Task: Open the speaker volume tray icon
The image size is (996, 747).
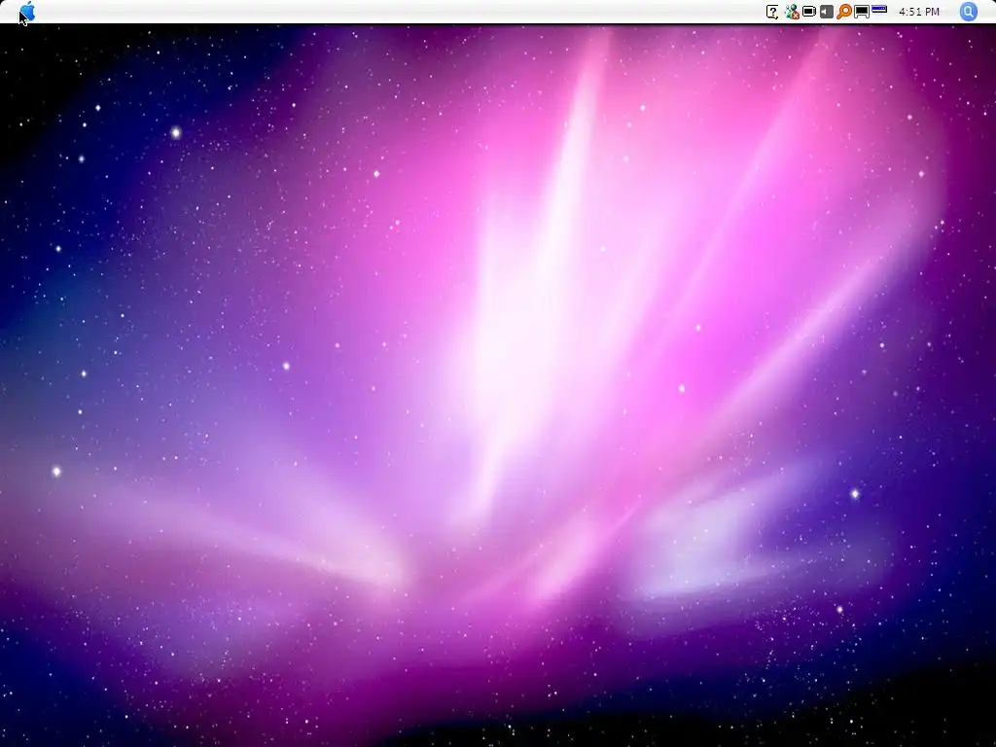Action: click(827, 12)
